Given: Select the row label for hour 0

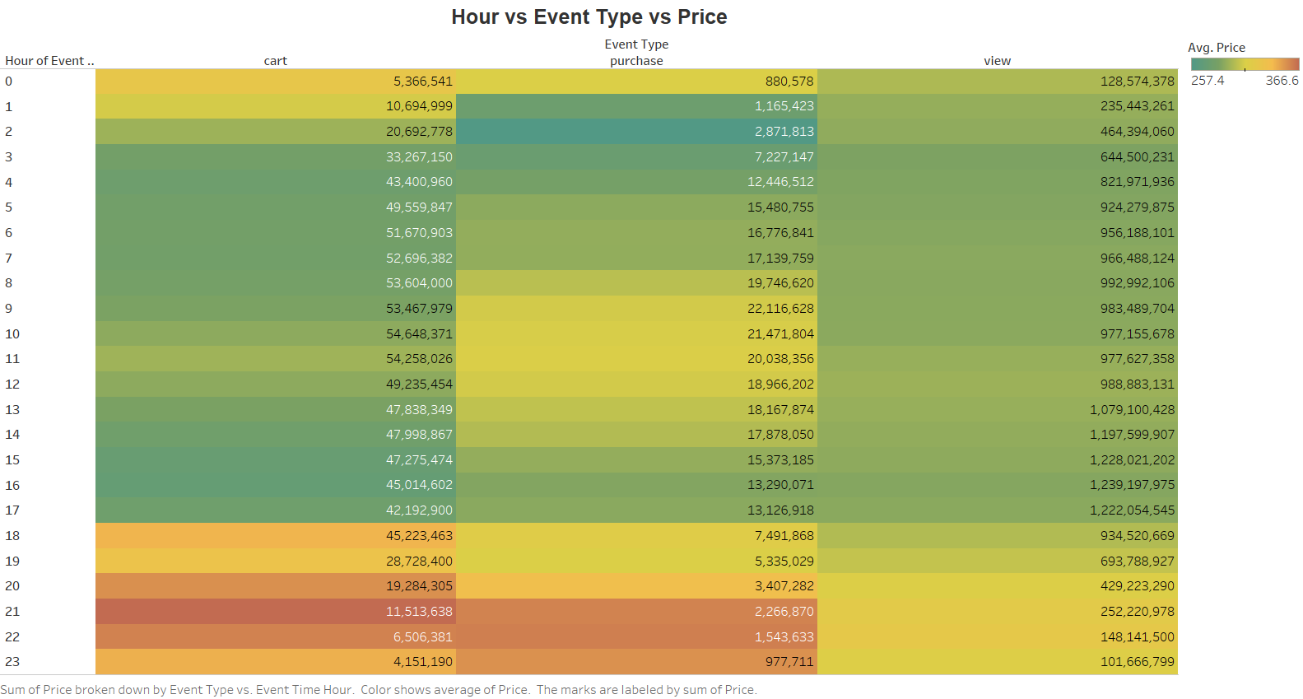Looking at the screenshot, I should click(9, 82).
